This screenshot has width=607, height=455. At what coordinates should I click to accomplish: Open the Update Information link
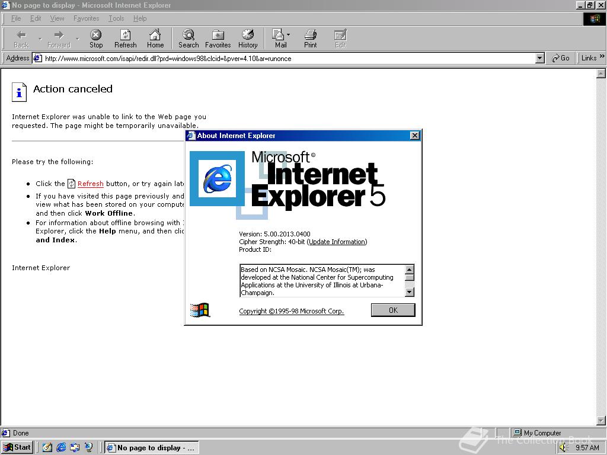pyautogui.click(x=337, y=242)
